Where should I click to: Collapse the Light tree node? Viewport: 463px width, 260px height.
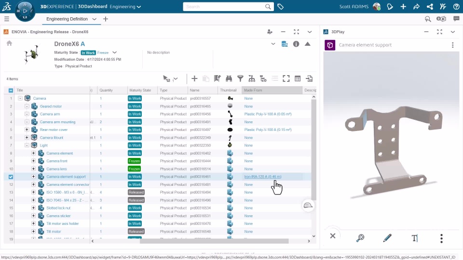tap(27, 145)
